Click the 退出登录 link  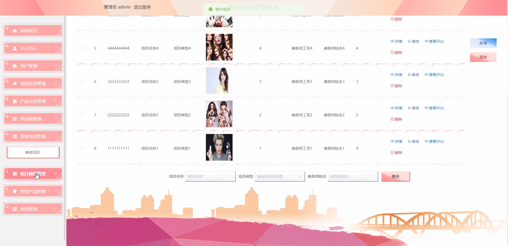click(142, 7)
